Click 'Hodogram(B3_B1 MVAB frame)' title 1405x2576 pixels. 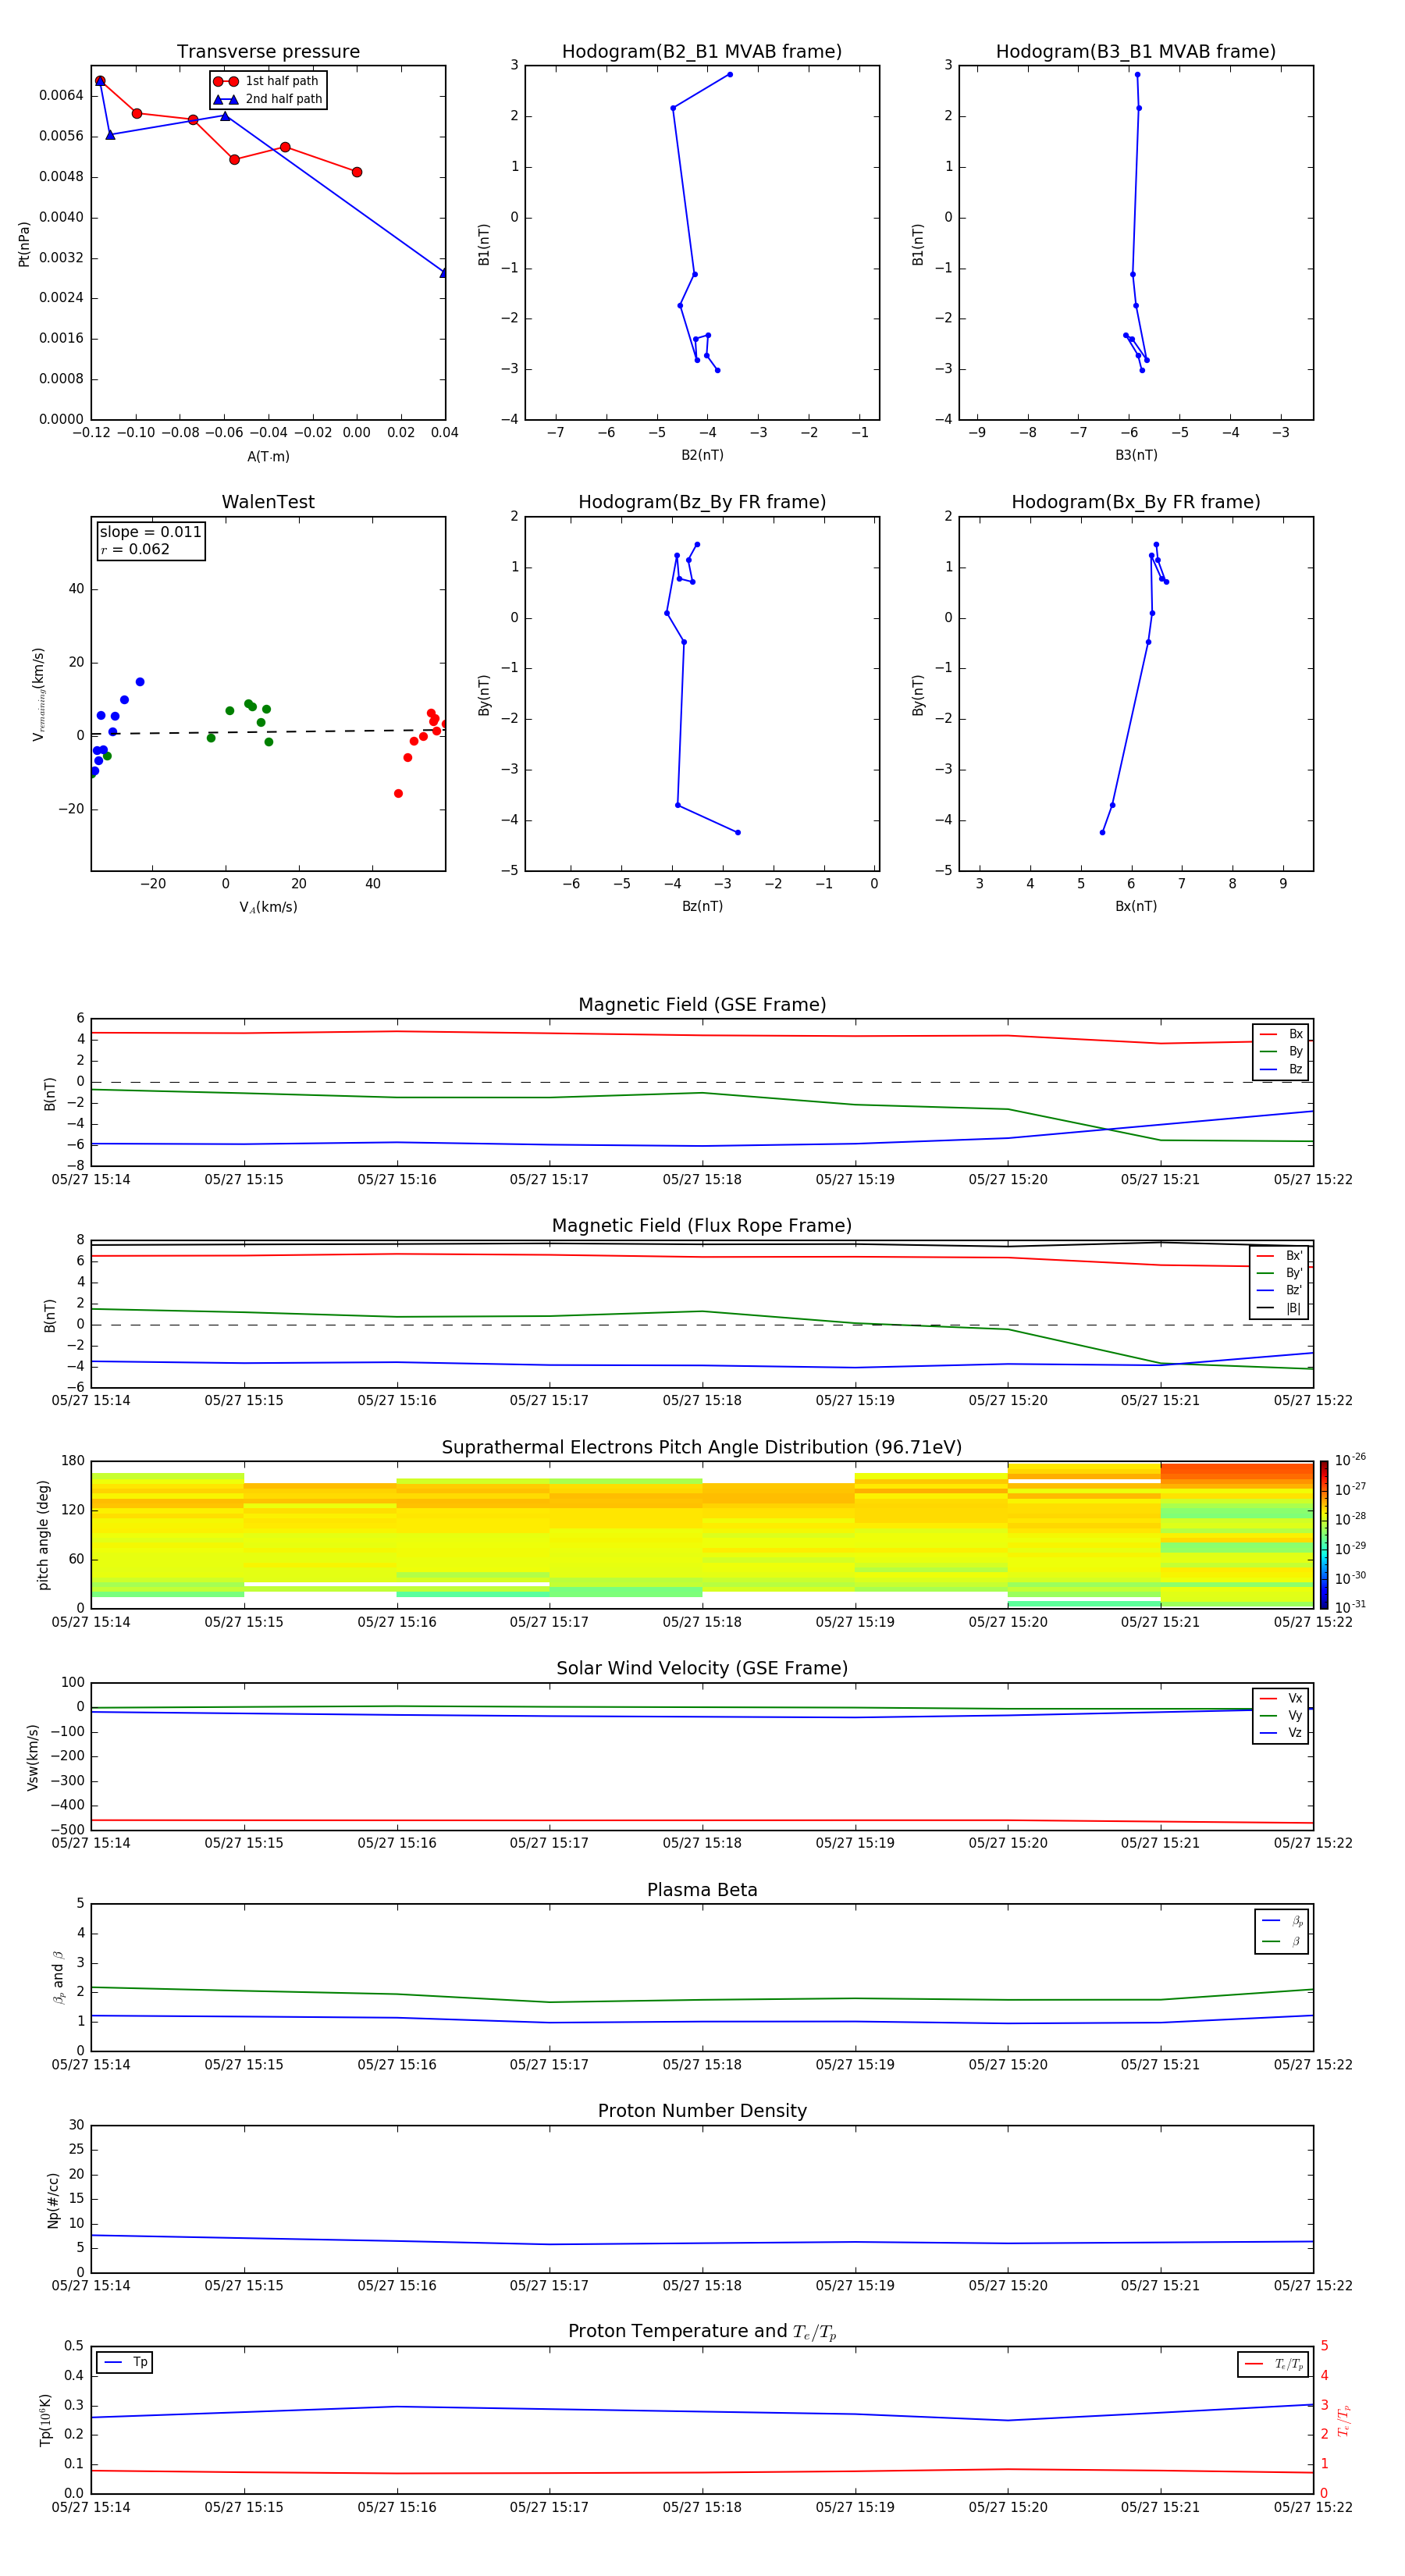click(1136, 52)
